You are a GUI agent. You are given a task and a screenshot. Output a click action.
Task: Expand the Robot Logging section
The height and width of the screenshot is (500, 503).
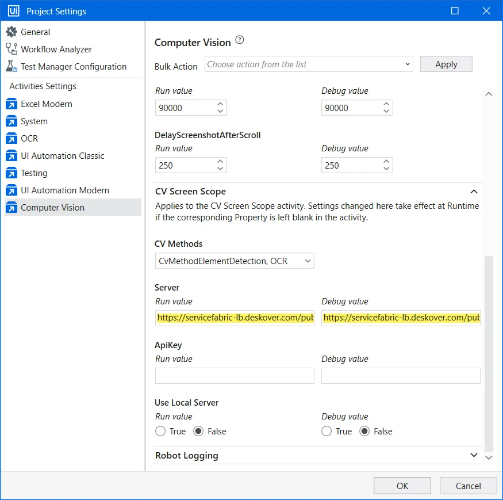coord(474,455)
